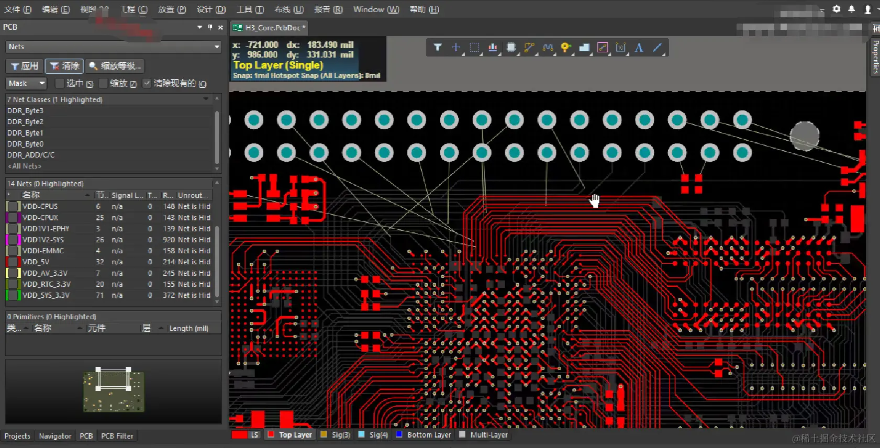
Task: Start interactive routing with the route tool
Action: click(x=529, y=48)
